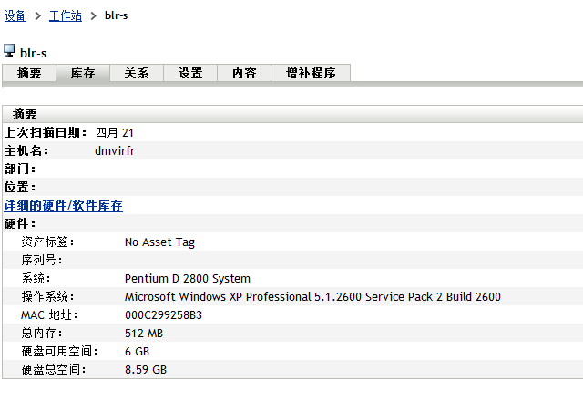Open the 内容 tab
This screenshot has height=401, width=583.
pyautogui.click(x=244, y=74)
